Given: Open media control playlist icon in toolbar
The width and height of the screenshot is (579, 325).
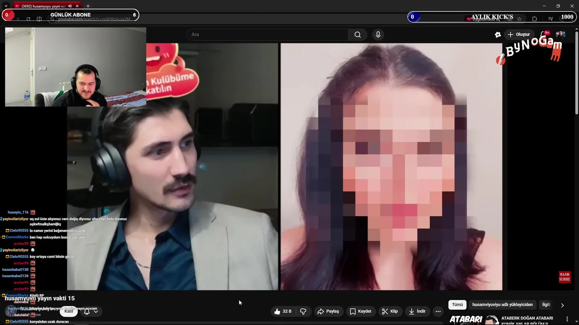Looking at the screenshot, I should click(x=550, y=19).
